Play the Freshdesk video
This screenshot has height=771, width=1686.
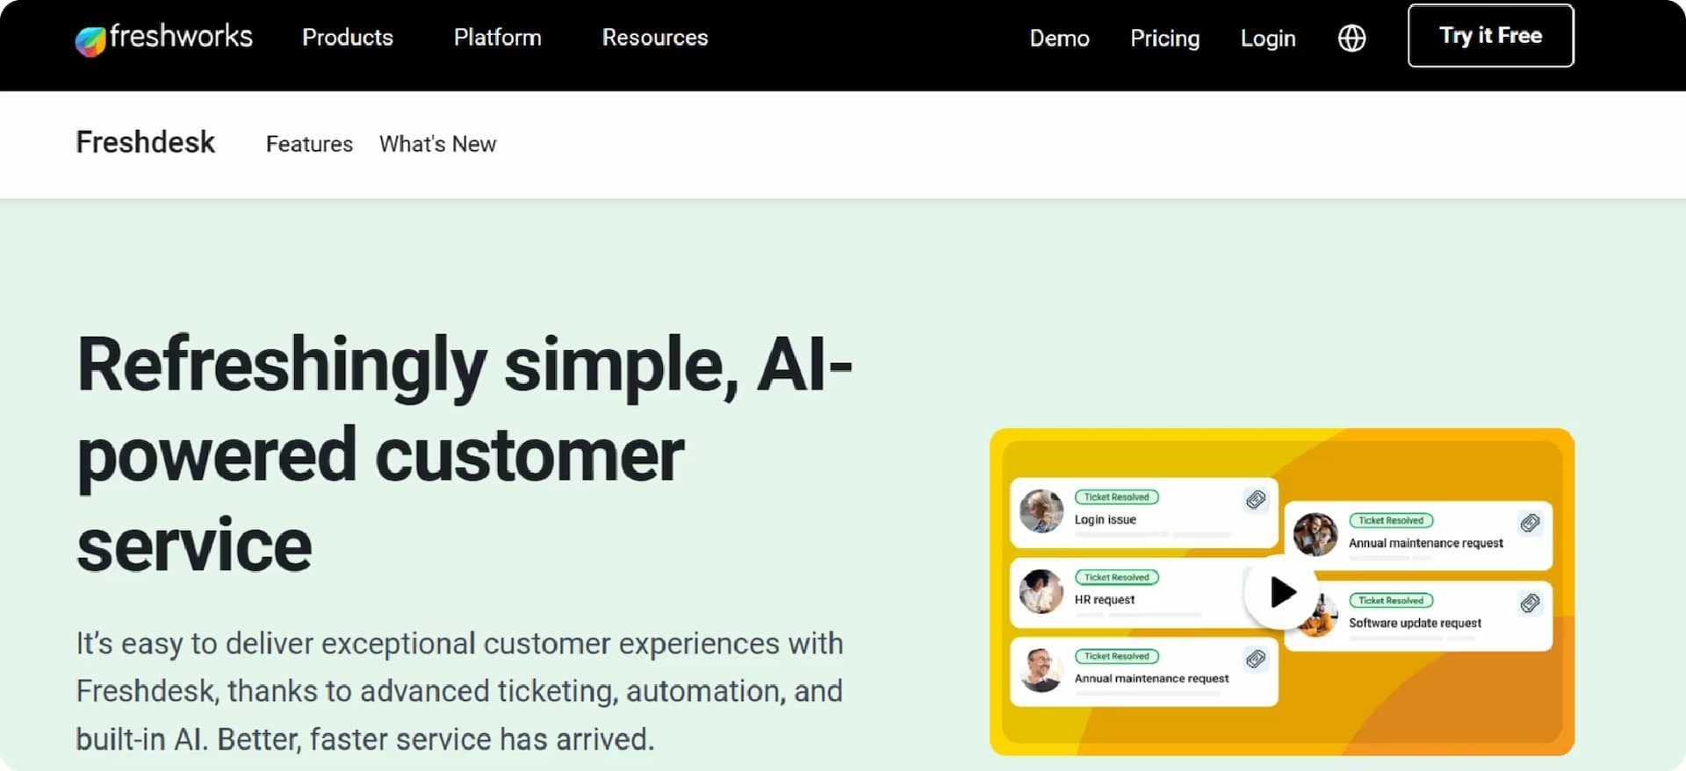pos(1281,592)
